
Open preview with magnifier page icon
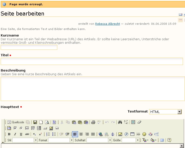pos(47,122)
